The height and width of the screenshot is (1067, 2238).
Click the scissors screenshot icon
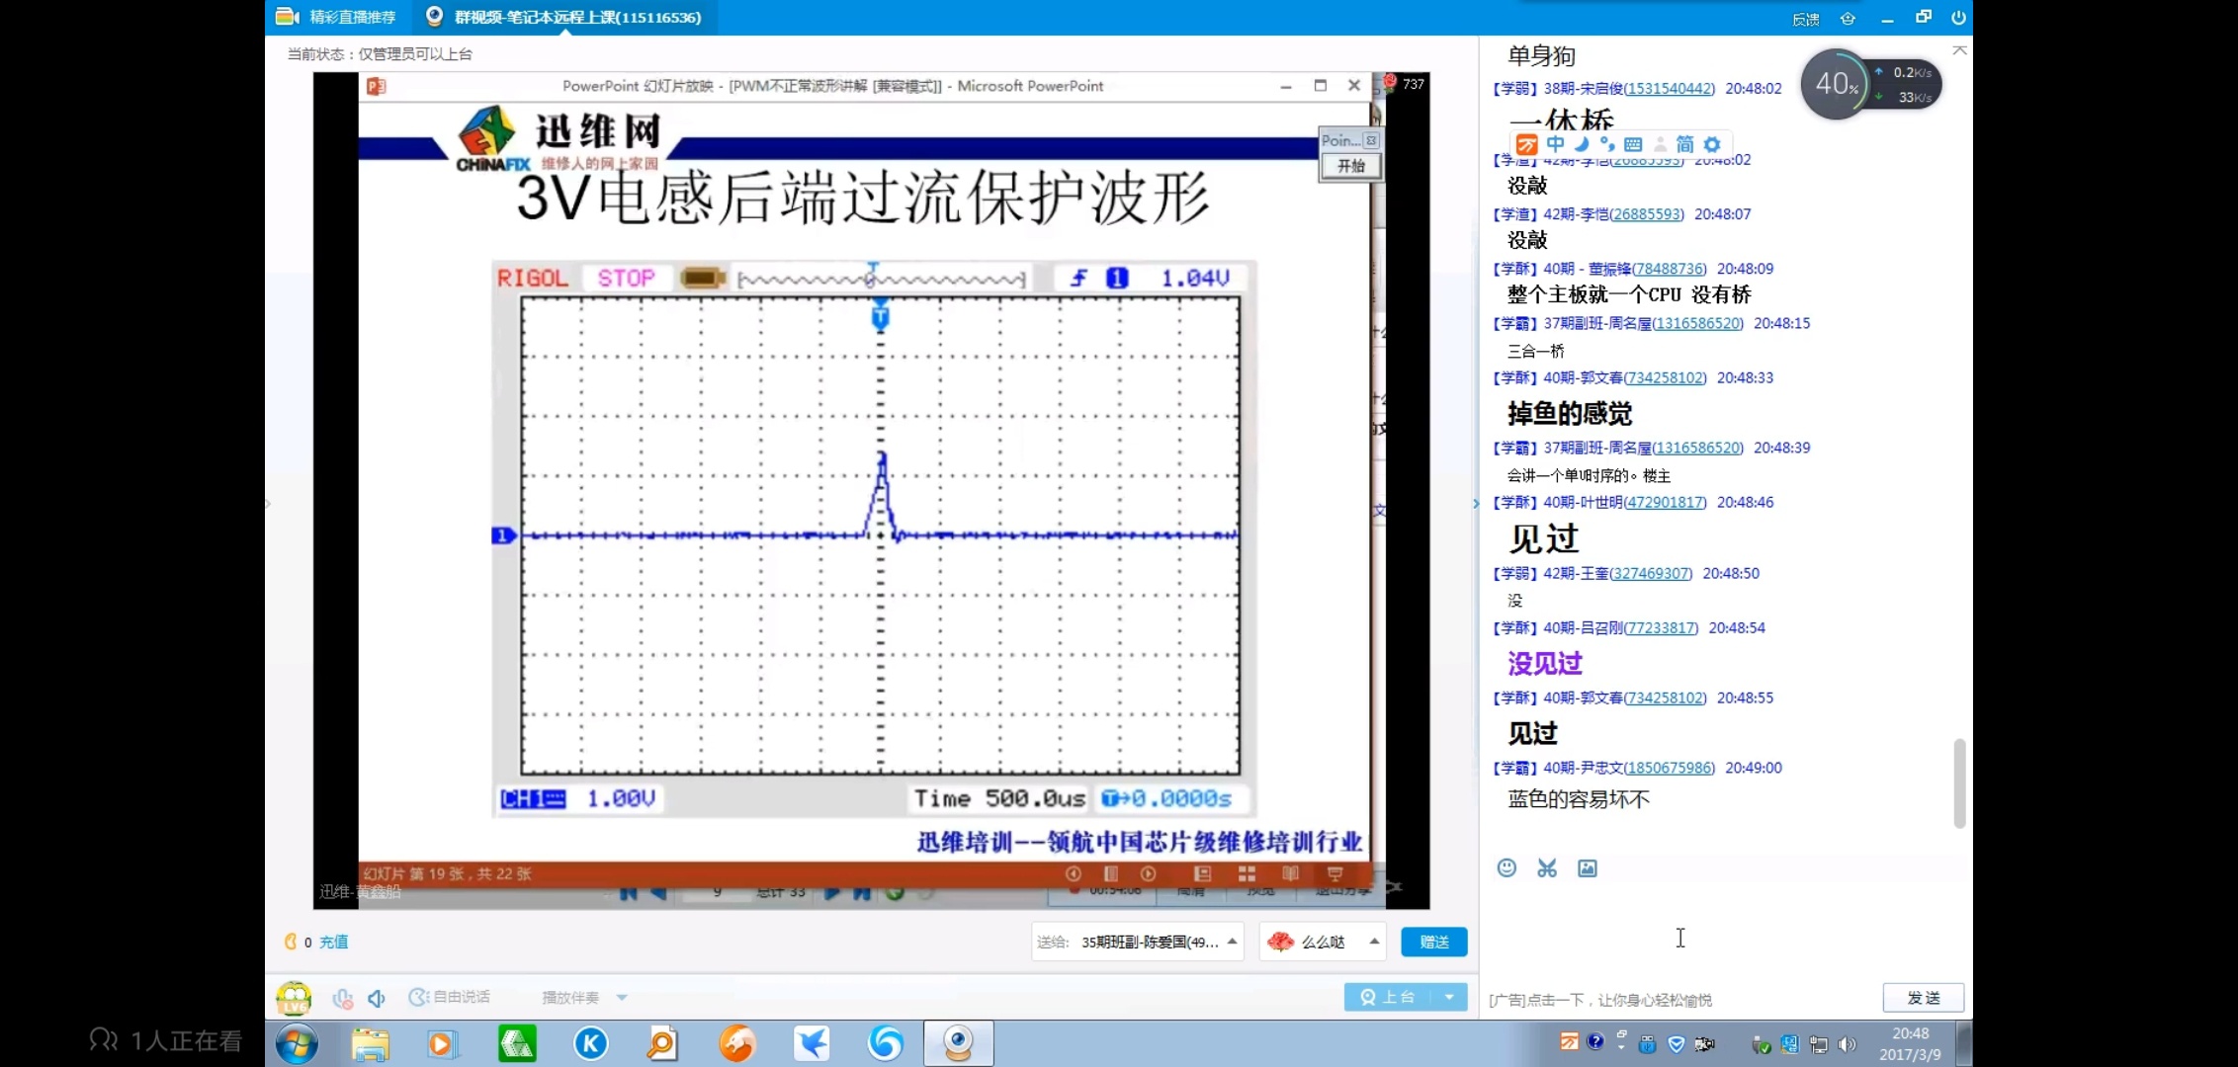(1547, 867)
